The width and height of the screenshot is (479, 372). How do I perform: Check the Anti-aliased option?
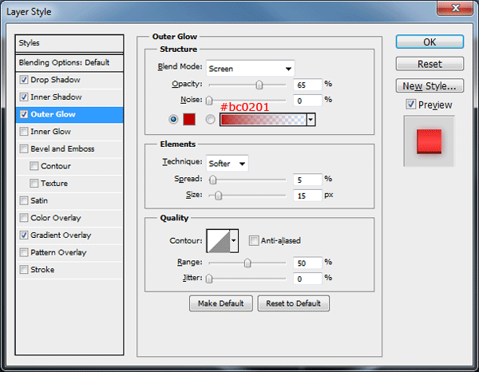pyautogui.click(x=254, y=240)
